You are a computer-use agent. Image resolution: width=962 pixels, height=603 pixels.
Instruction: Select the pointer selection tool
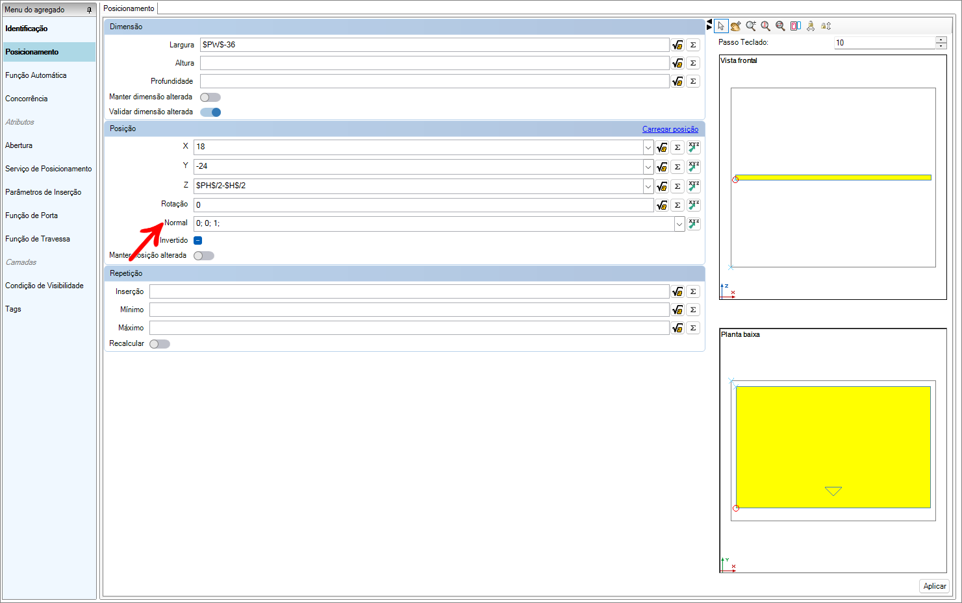pyautogui.click(x=721, y=26)
